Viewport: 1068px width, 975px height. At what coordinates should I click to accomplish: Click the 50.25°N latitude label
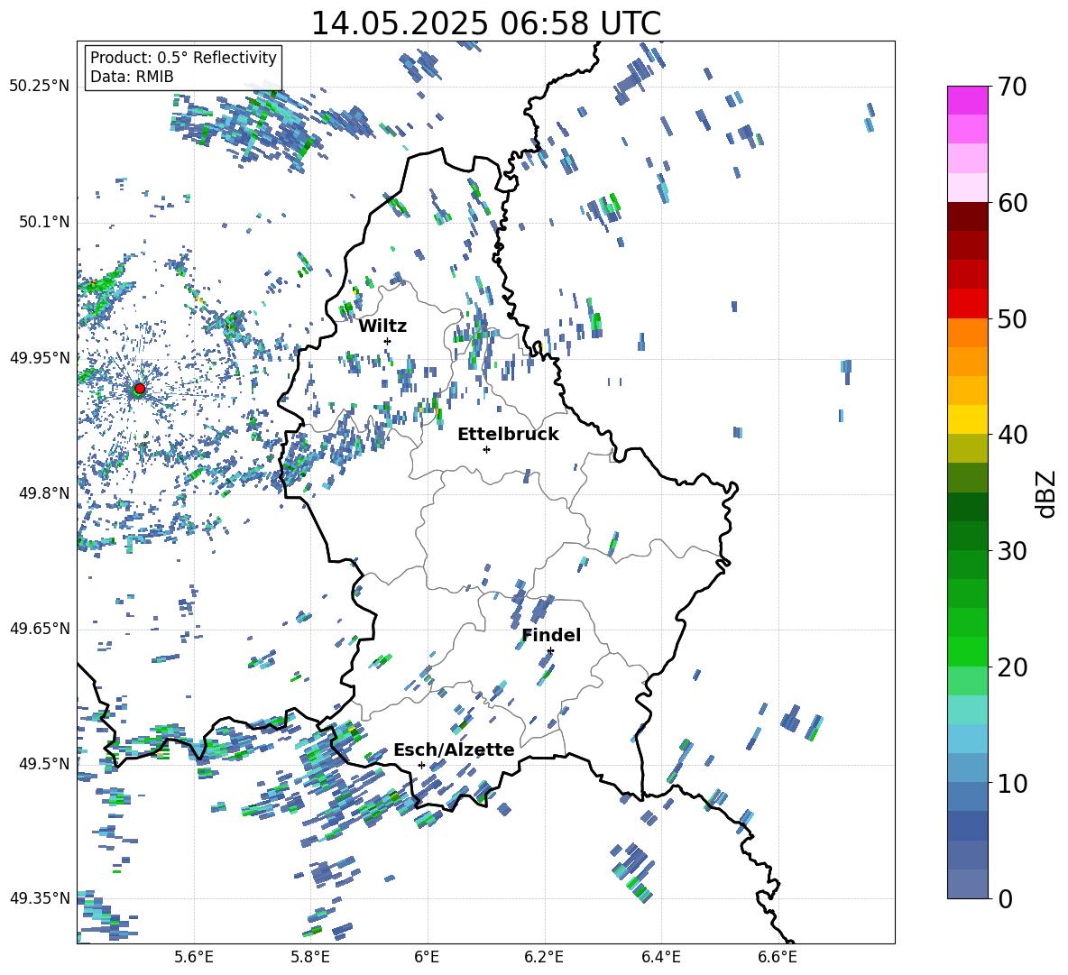40,86
